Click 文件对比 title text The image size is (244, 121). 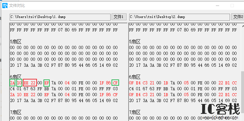pyautogui.click(x=17, y=6)
